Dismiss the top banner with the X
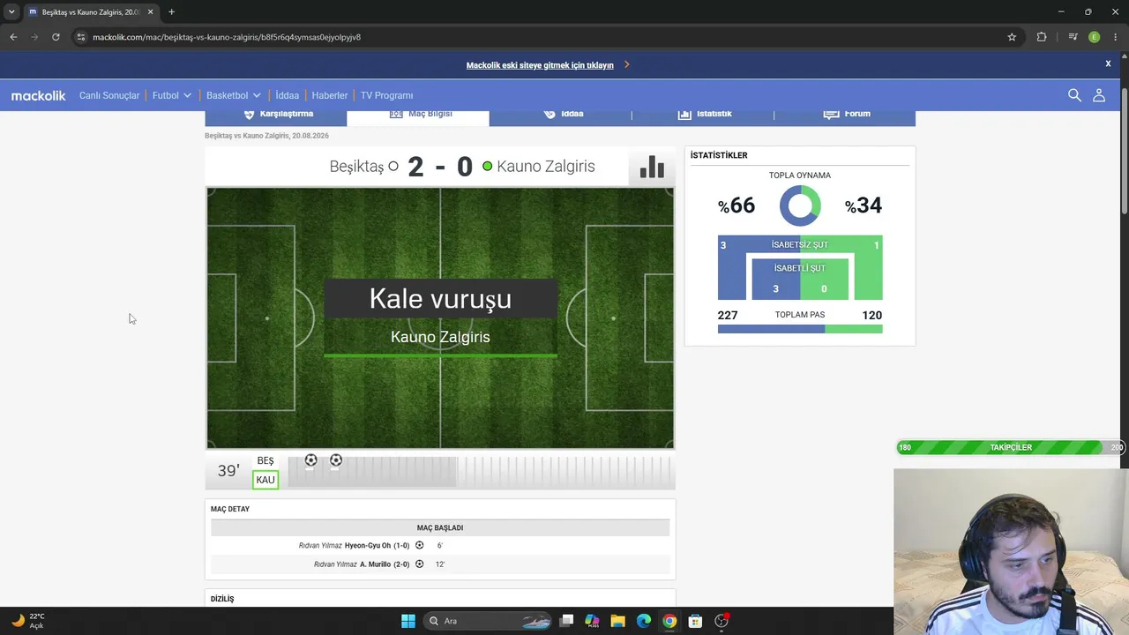The width and height of the screenshot is (1129, 635). pos(1108,63)
